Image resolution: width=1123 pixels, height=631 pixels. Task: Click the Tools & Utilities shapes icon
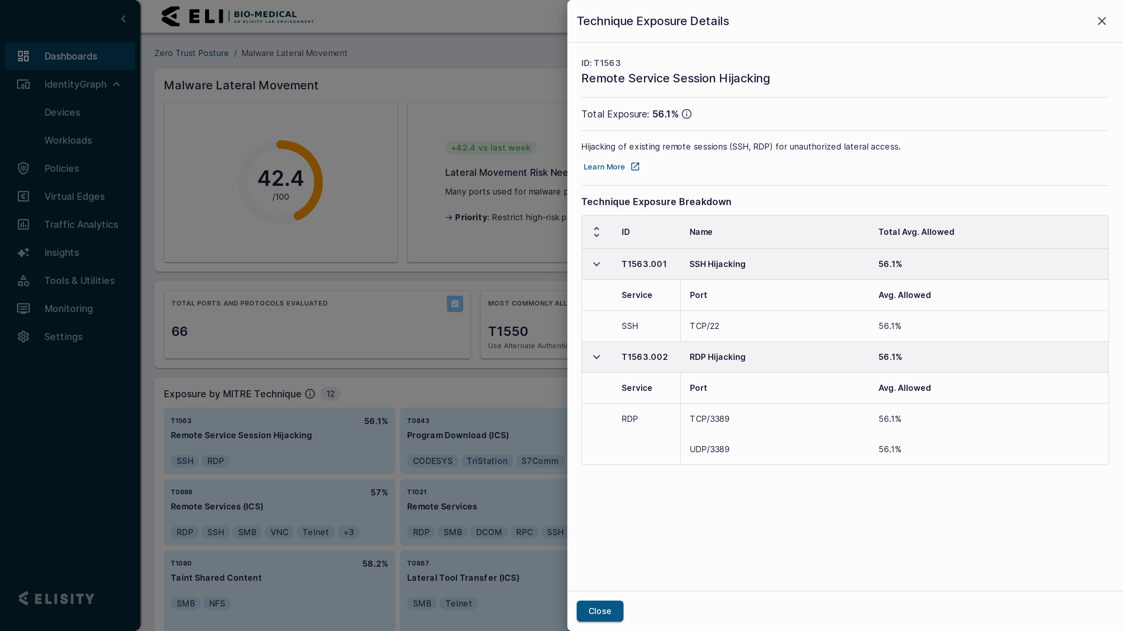pyautogui.click(x=23, y=280)
